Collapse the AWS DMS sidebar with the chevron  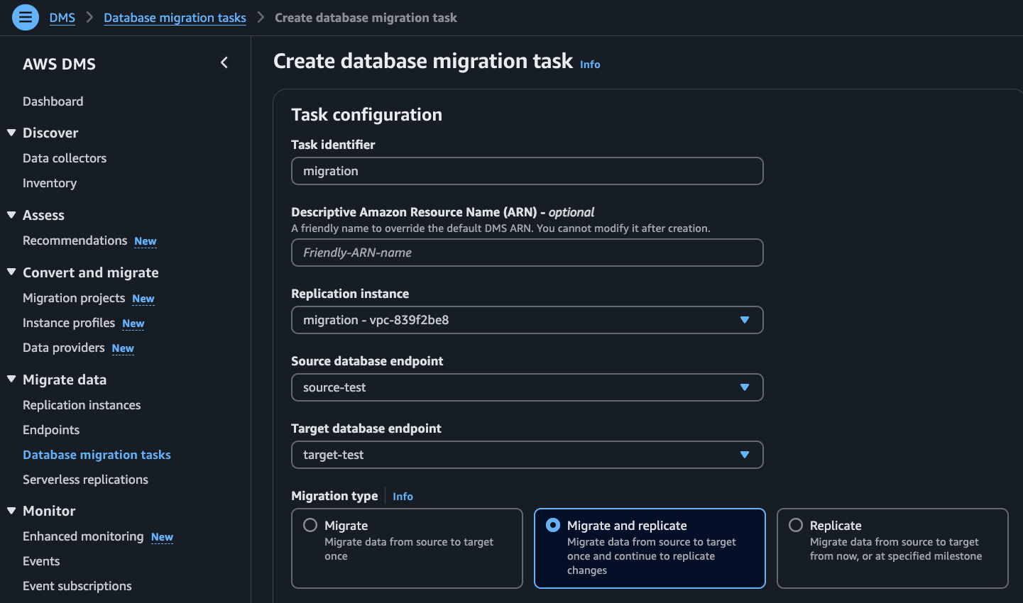pyautogui.click(x=224, y=62)
